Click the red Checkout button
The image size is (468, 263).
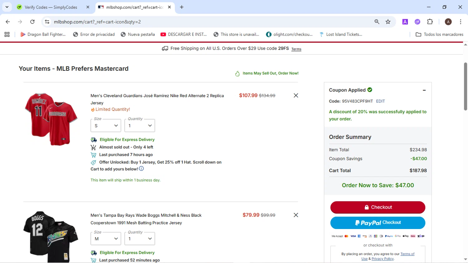pos(378,207)
